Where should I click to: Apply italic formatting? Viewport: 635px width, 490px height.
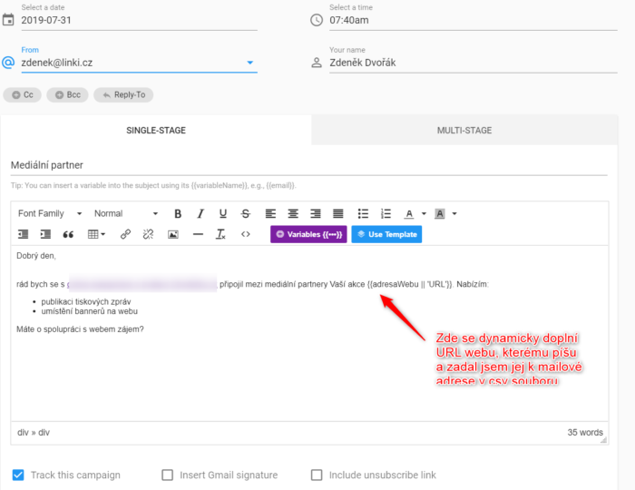point(200,213)
